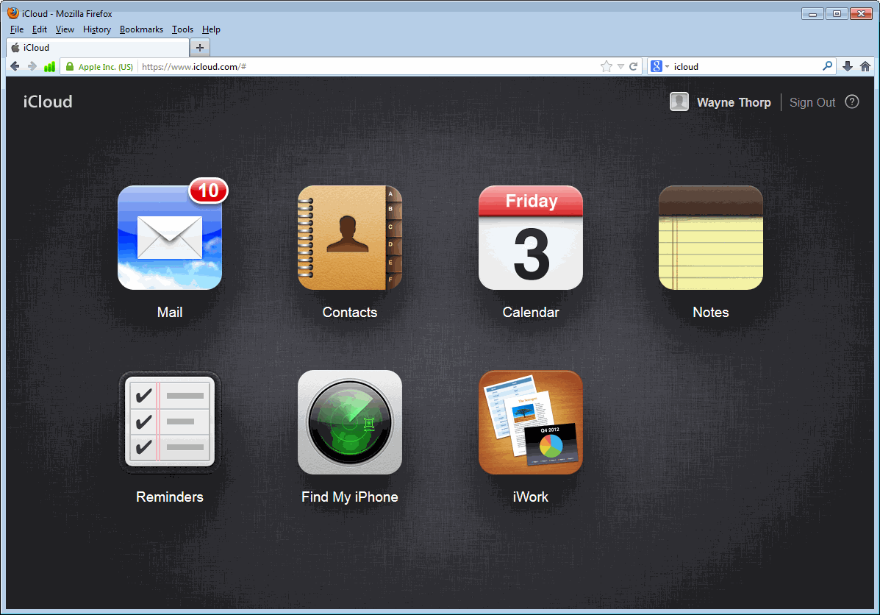Click the Google search engine icon
Image resolution: width=880 pixels, height=615 pixels.
[x=656, y=66]
